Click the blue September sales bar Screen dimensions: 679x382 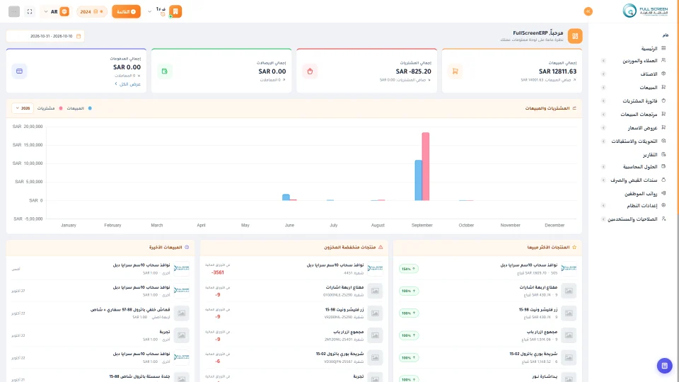click(418, 180)
